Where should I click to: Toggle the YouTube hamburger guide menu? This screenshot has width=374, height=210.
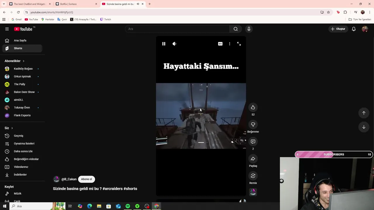tap(7, 29)
